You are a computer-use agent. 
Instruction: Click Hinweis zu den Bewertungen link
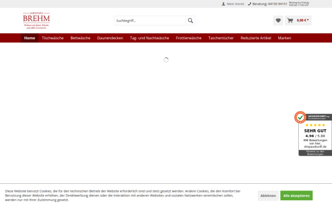tap(315, 153)
